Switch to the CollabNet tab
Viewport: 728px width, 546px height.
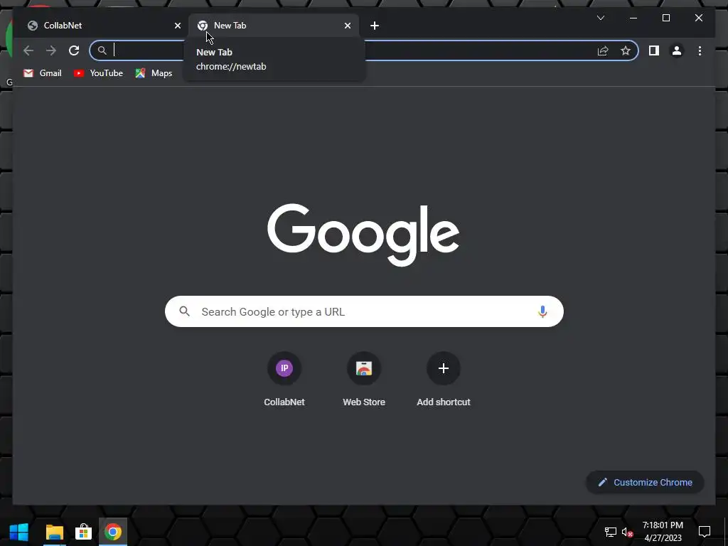coord(100,26)
